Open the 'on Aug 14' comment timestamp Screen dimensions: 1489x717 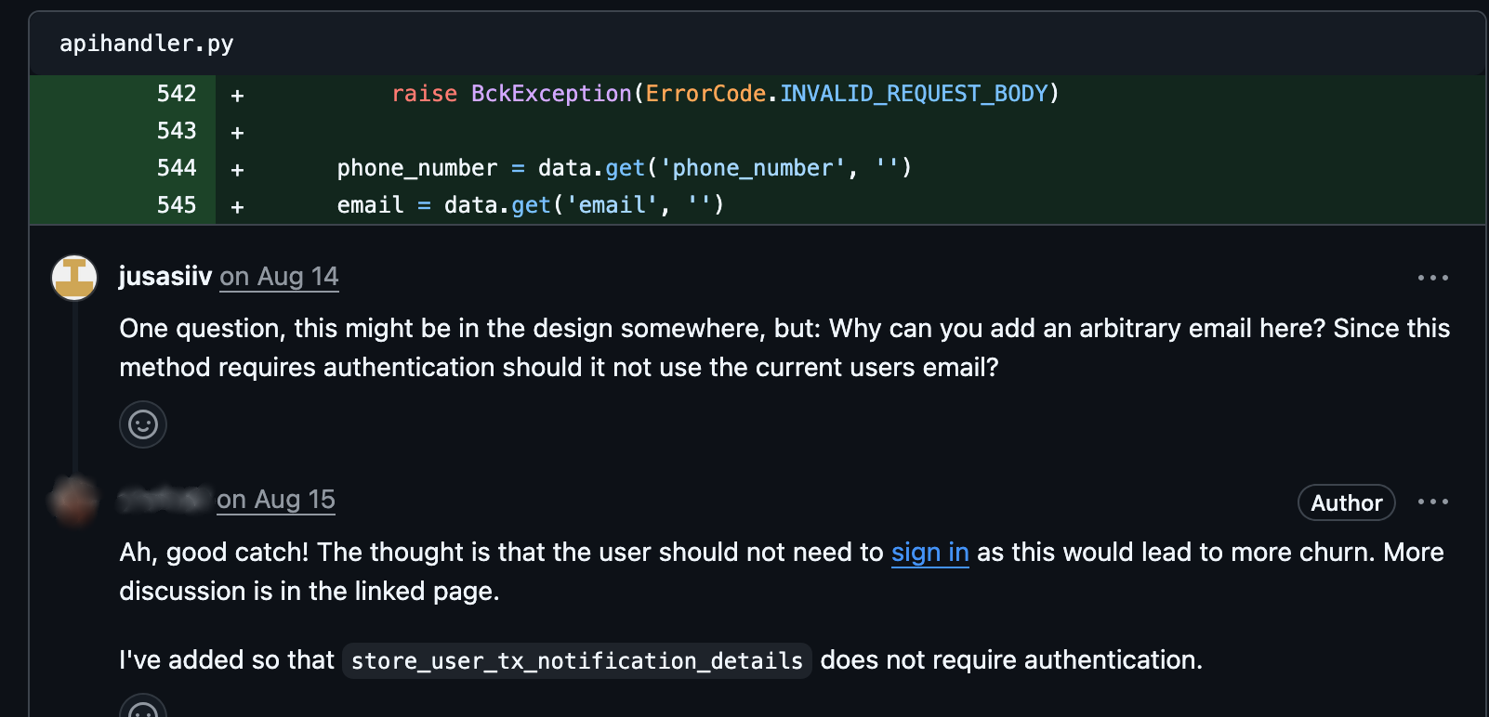[279, 277]
